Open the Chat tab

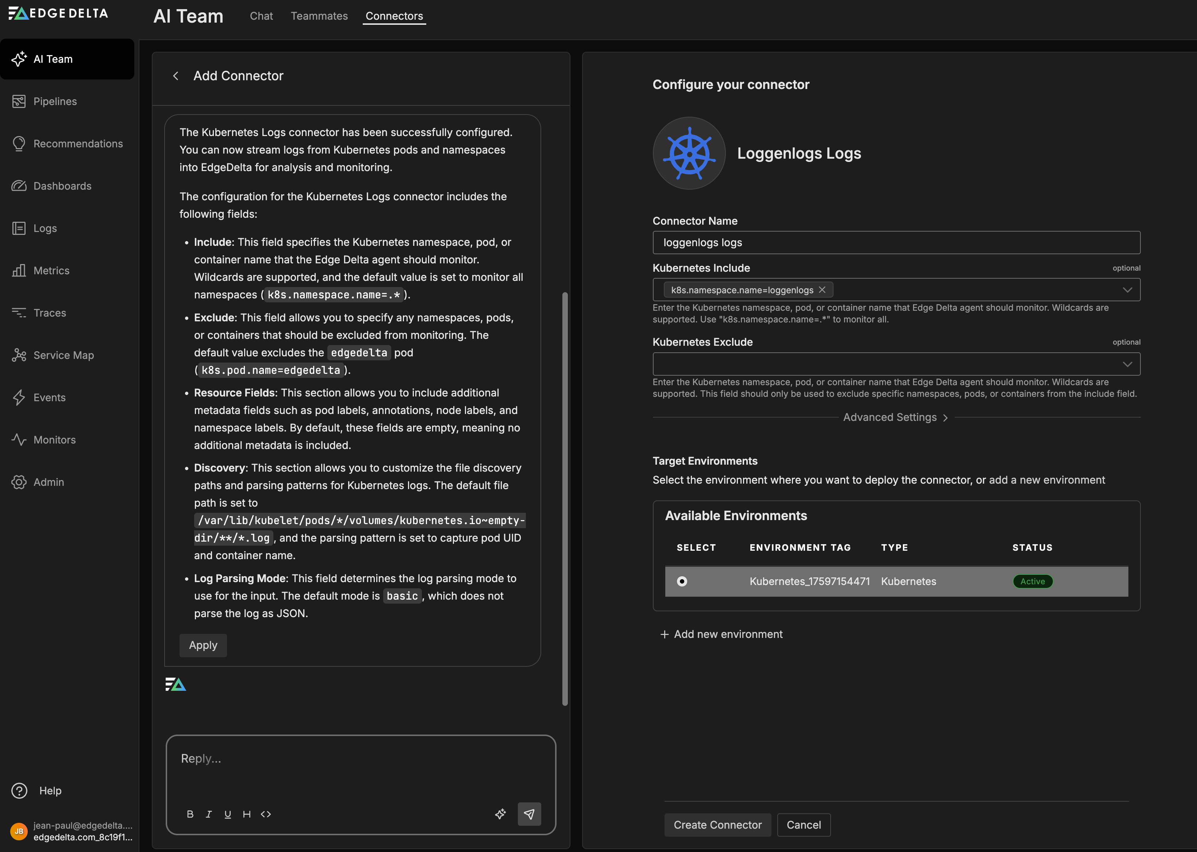[x=261, y=16]
